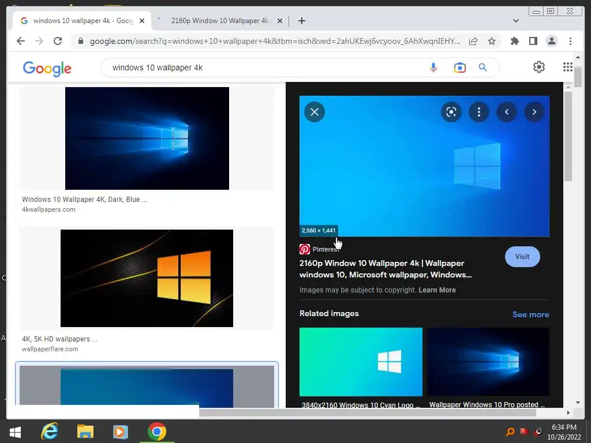The width and height of the screenshot is (591, 443).
Task: Close the image preview panel
Action: click(315, 112)
